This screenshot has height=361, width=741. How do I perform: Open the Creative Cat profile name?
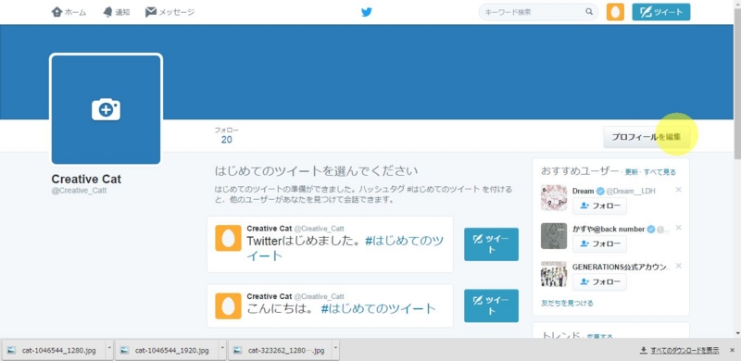(x=86, y=179)
